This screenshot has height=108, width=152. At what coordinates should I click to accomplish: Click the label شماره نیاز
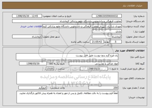(139, 16)
